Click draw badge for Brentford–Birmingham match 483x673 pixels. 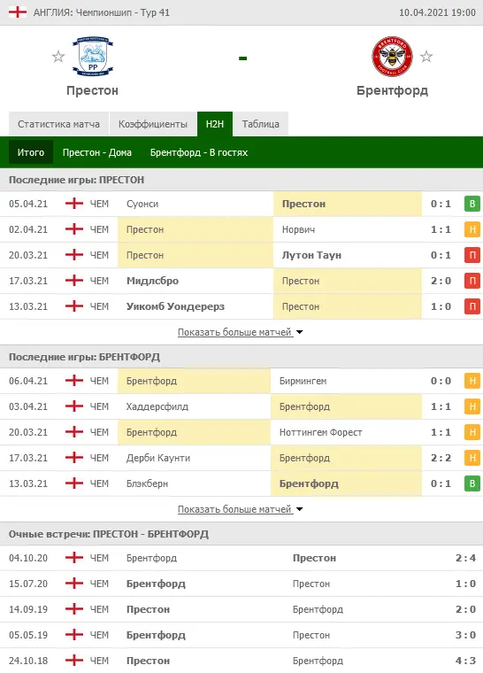pyautogui.click(x=472, y=381)
